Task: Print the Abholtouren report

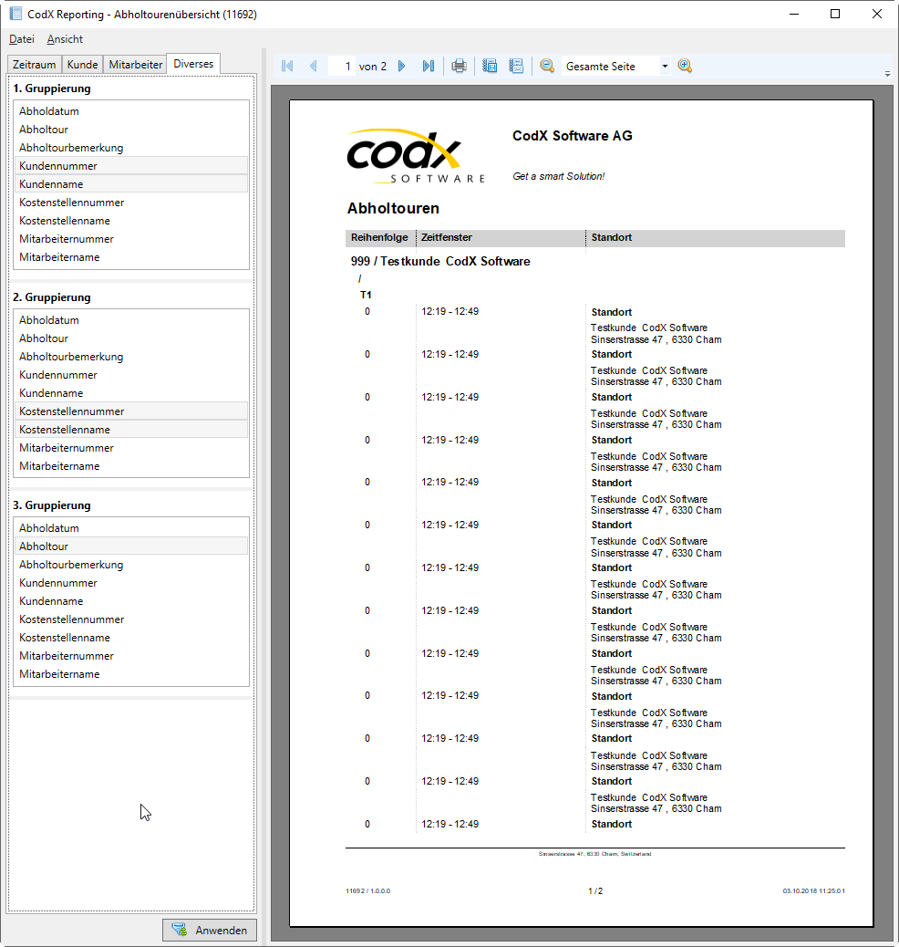Action: [459, 66]
